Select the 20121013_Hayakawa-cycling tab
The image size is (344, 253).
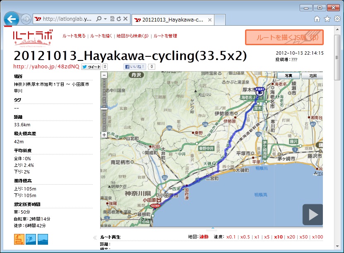(x=173, y=20)
